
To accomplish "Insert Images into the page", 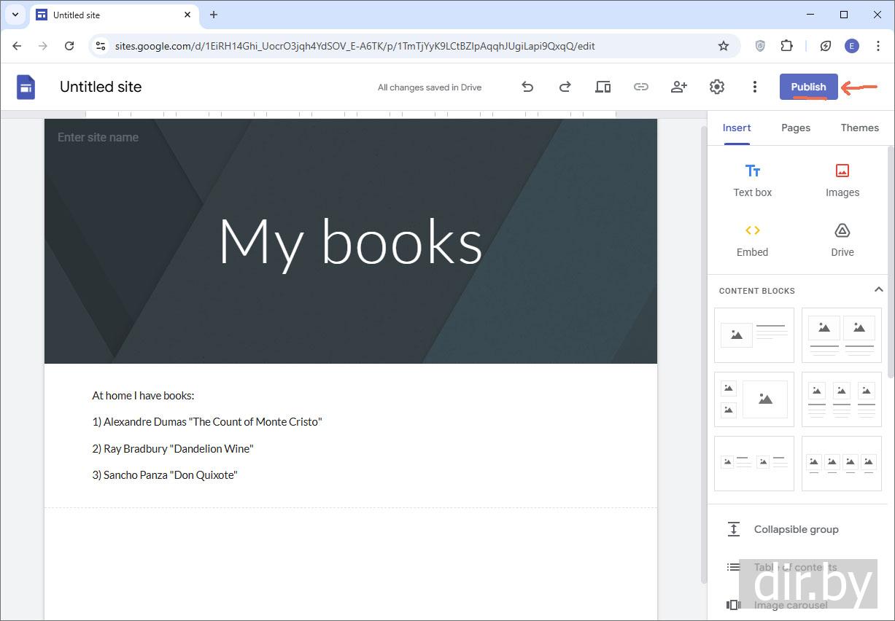I will [x=842, y=180].
